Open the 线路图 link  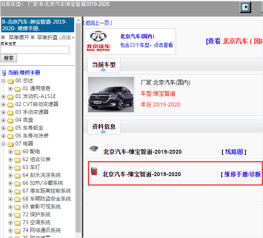[x=234, y=152]
